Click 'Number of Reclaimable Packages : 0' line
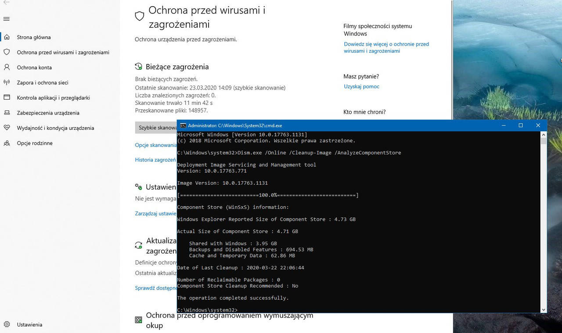 (228, 280)
